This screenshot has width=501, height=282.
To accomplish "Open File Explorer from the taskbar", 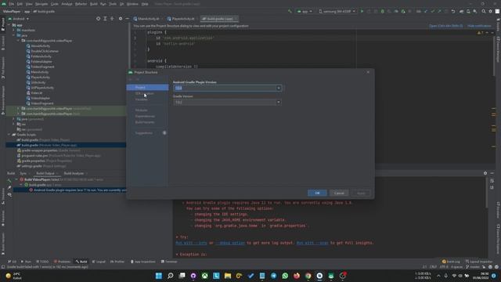I will [x=228, y=276].
